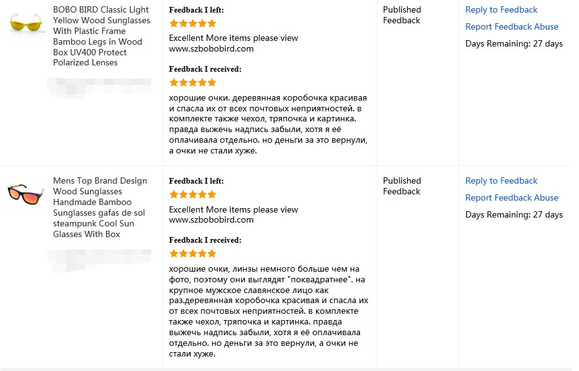
Task: Click the received star rating for the Mens sunglasses
Action: 193,253
